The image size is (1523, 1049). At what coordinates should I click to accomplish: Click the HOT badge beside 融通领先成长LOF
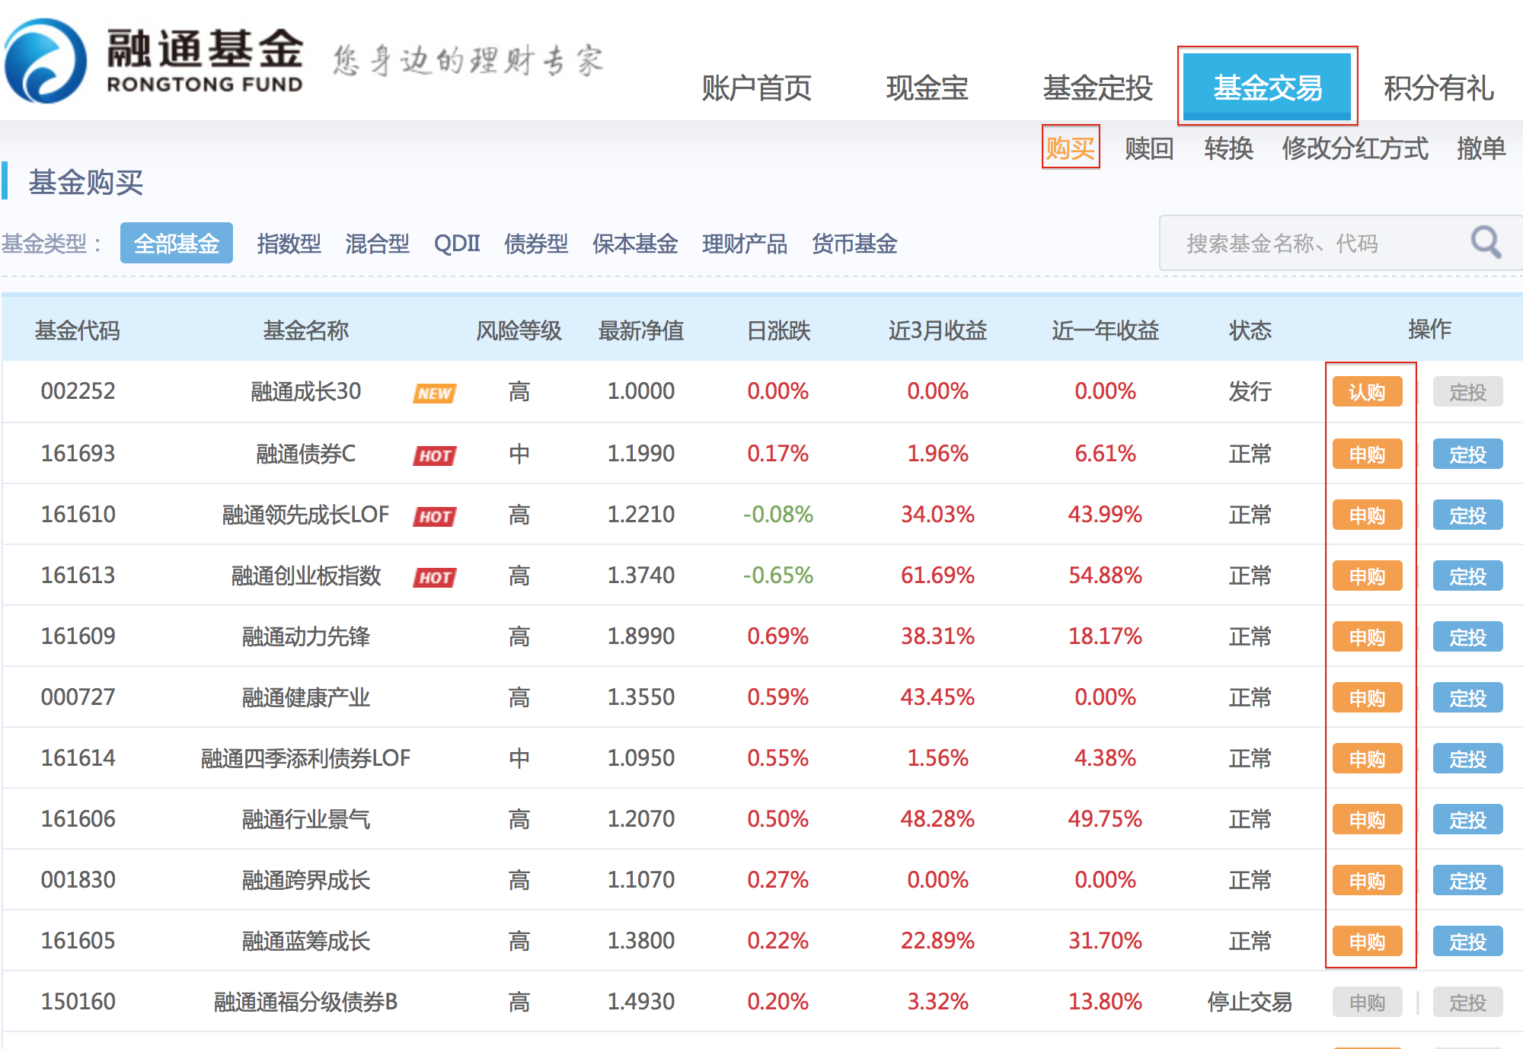[x=435, y=516]
